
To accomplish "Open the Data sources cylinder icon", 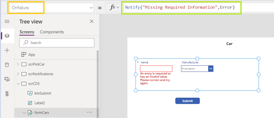I will click(7, 65).
